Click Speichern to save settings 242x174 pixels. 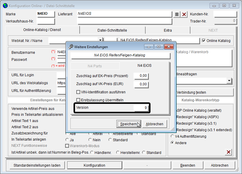(129, 124)
